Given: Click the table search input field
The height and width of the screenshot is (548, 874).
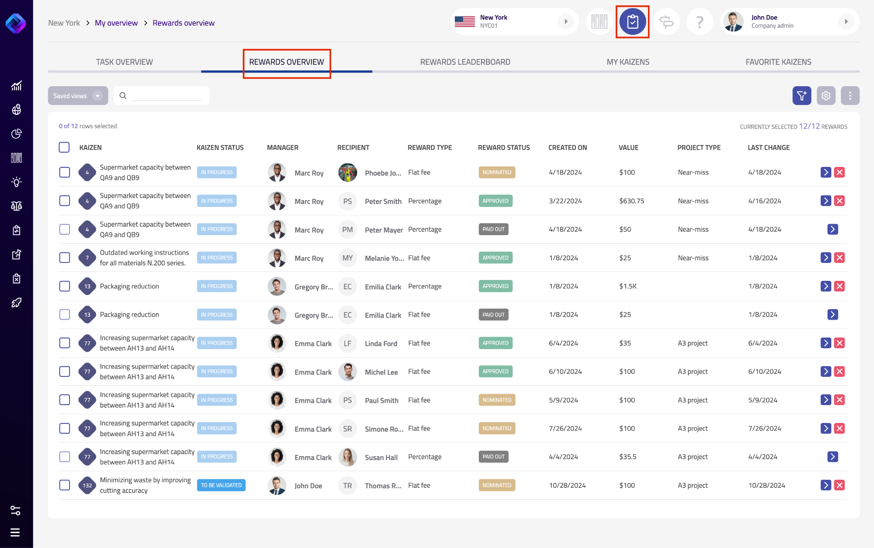Looking at the screenshot, I should [166, 96].
